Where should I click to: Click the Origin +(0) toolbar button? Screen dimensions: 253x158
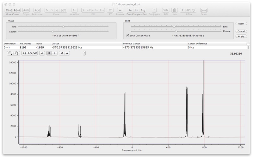(x=26, y=10)
